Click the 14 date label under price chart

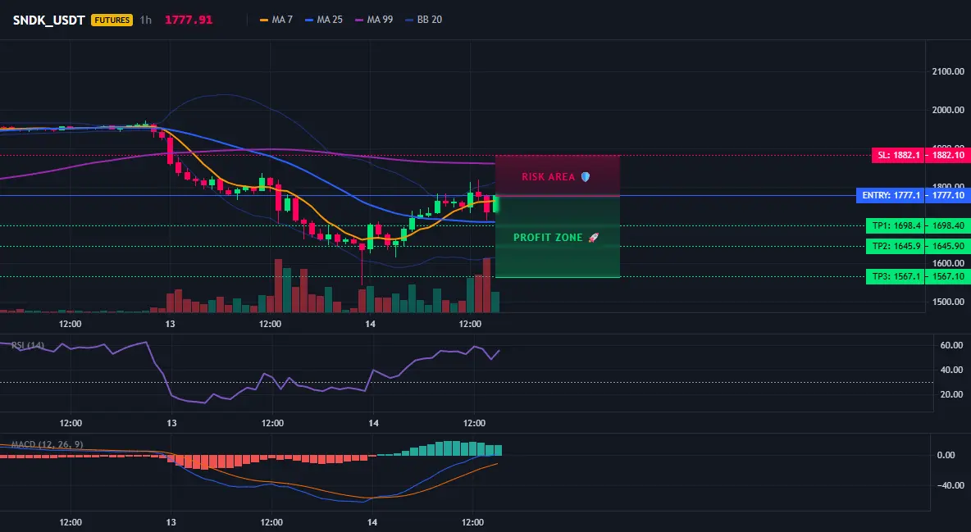371,324
